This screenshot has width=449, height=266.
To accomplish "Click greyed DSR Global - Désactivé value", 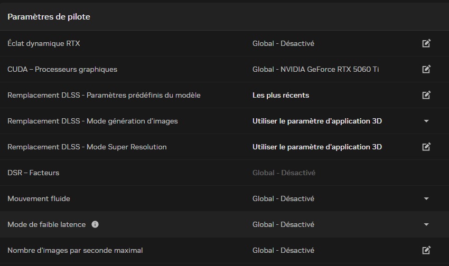I will point(284,173).
